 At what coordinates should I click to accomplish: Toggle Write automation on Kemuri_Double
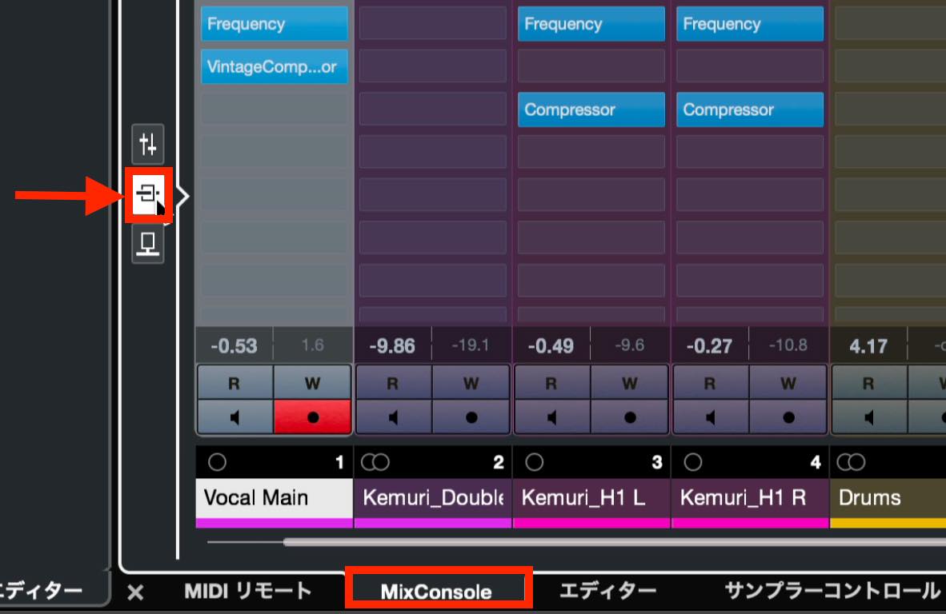coord(471,383)
